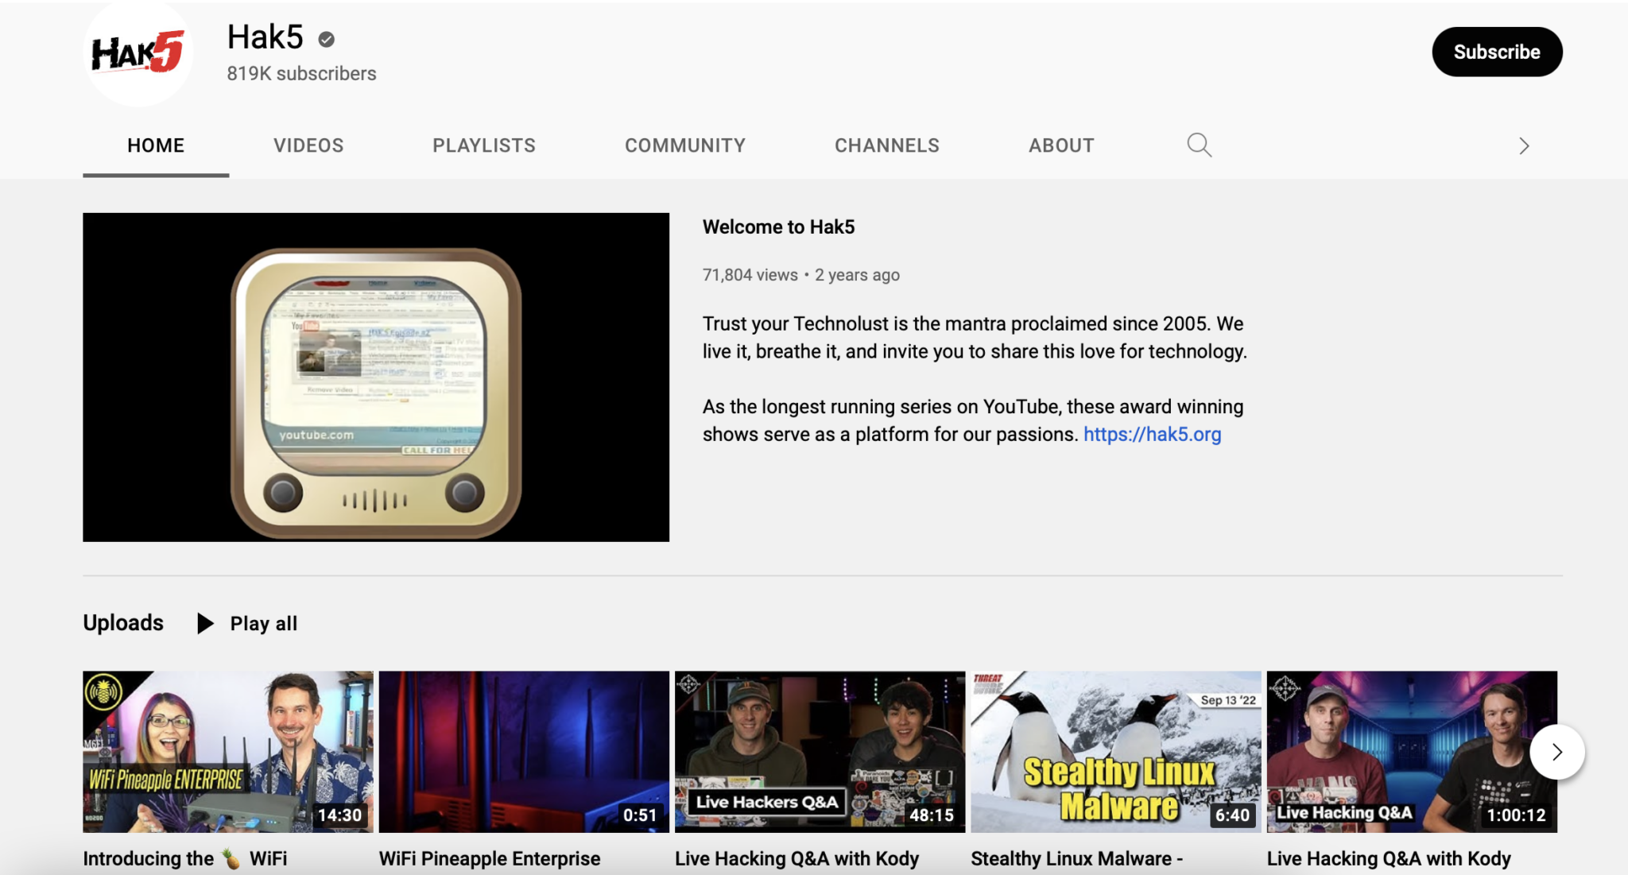This screenshot has height=875, width=1628.
Task: Click the 48:15 Live Hacking Q&A video thumbnail
Action: tap(816, 750)
